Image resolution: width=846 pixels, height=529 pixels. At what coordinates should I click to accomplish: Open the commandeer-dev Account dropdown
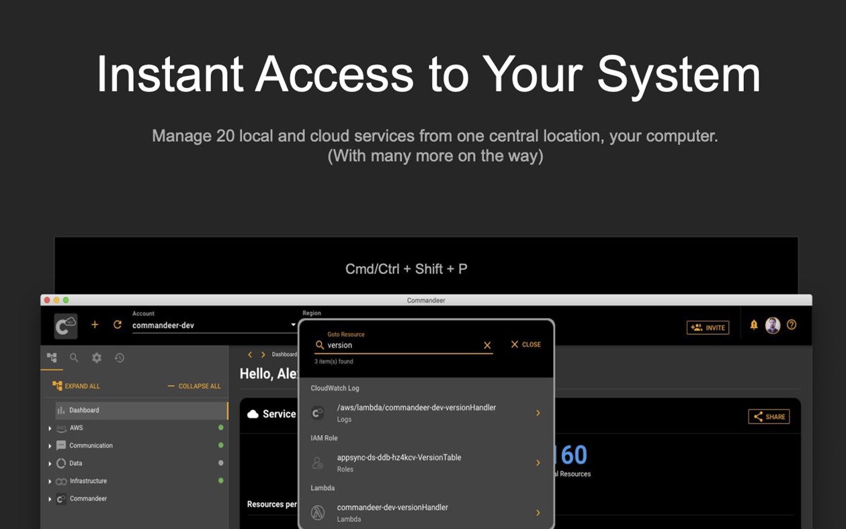coord(214,325)
